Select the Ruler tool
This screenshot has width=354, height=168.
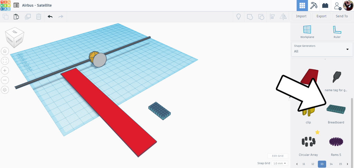point(337,32)
